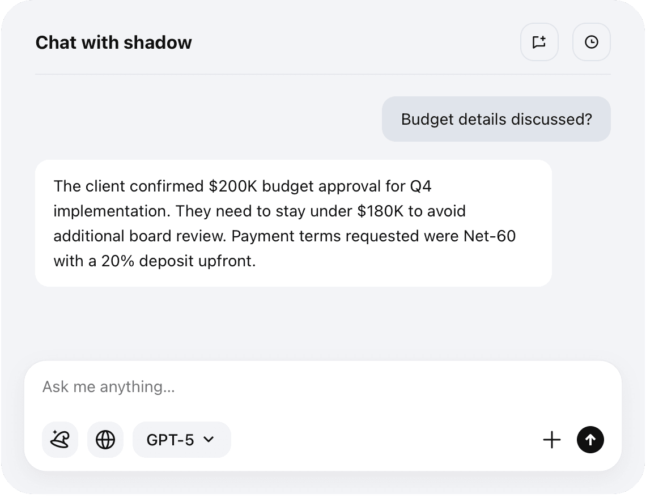This screenshot has width=646, height=502.
Task: Click the plus attachment icon
Action: coord(551,440)
